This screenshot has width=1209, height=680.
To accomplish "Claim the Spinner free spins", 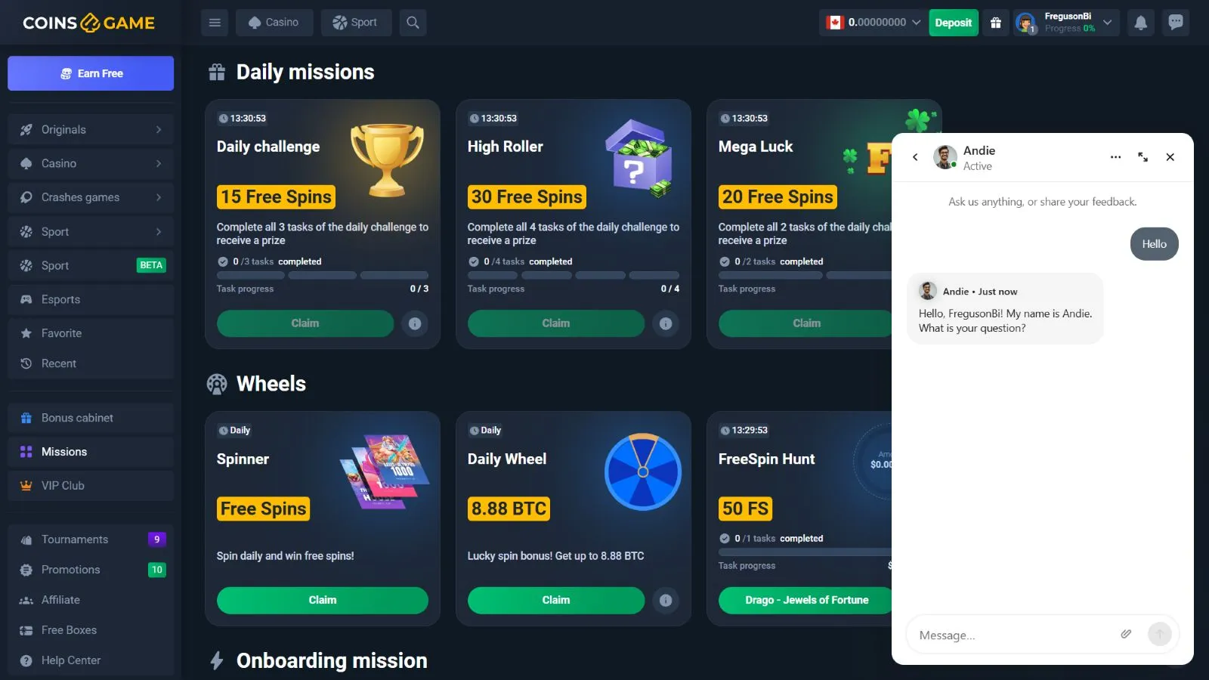I will [323, 601].
